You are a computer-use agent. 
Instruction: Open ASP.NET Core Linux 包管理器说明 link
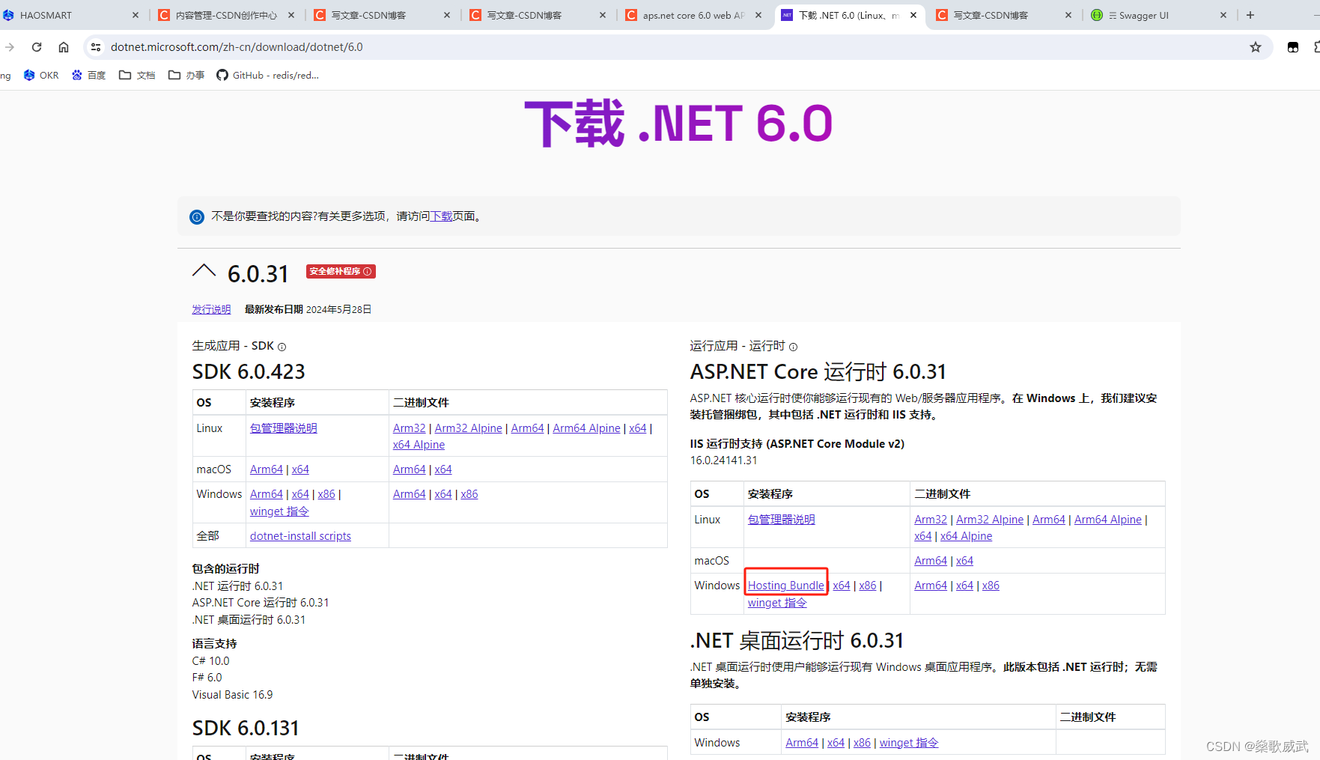[782, 520]
